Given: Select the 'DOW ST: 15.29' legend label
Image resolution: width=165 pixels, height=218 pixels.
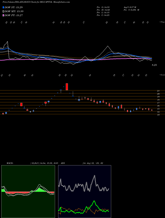Looking at the screenshot, I should click(x=14, y=7).
